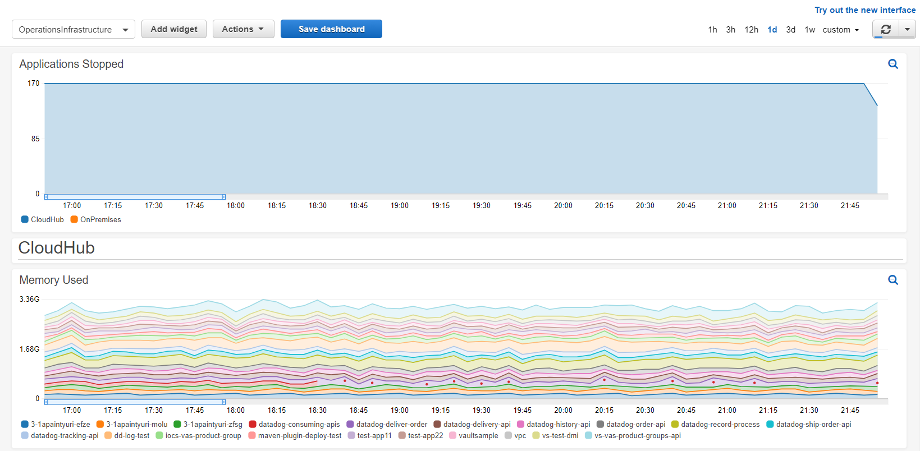Toggle 3-1apaintyuri-molu legend entry
Viewport: 920px width, 451px height.
pyautogui.click(x=132, y=424)
